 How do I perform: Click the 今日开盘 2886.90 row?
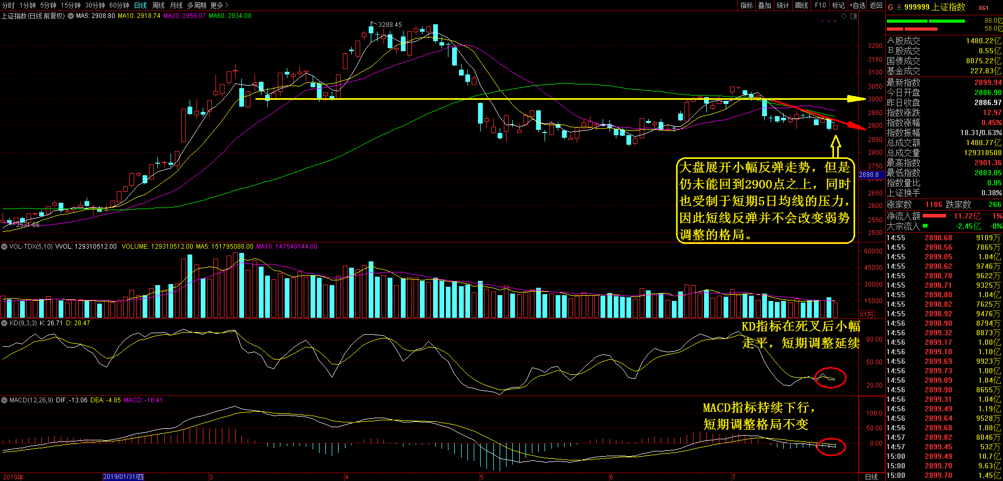[944, 92]
